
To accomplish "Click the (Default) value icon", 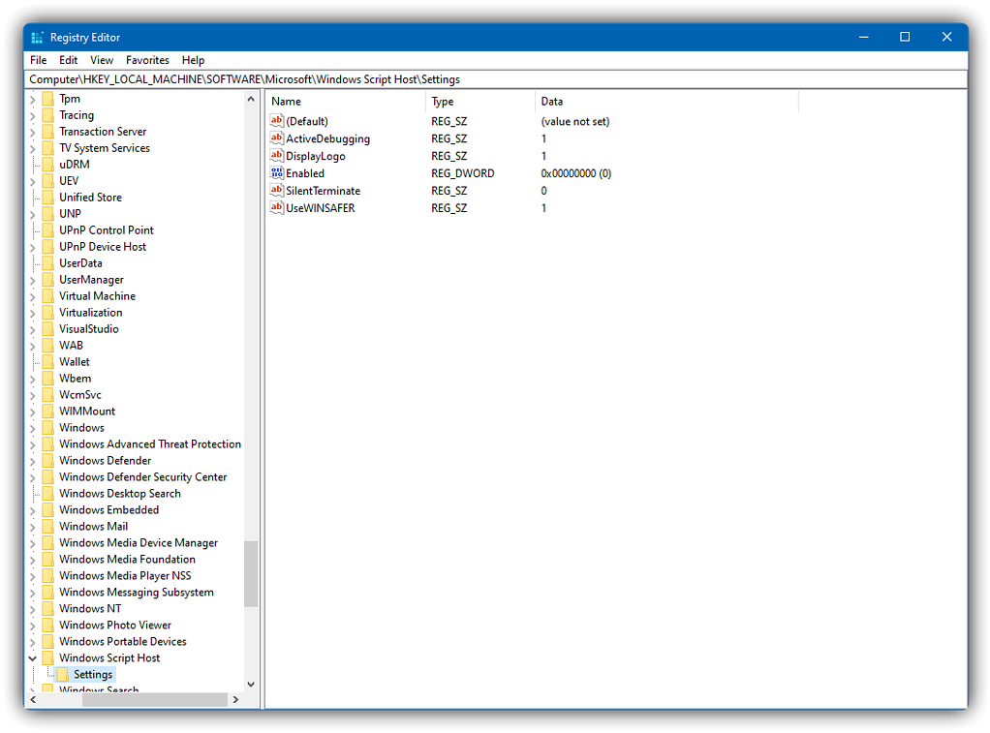I will (x=277, y=121).
